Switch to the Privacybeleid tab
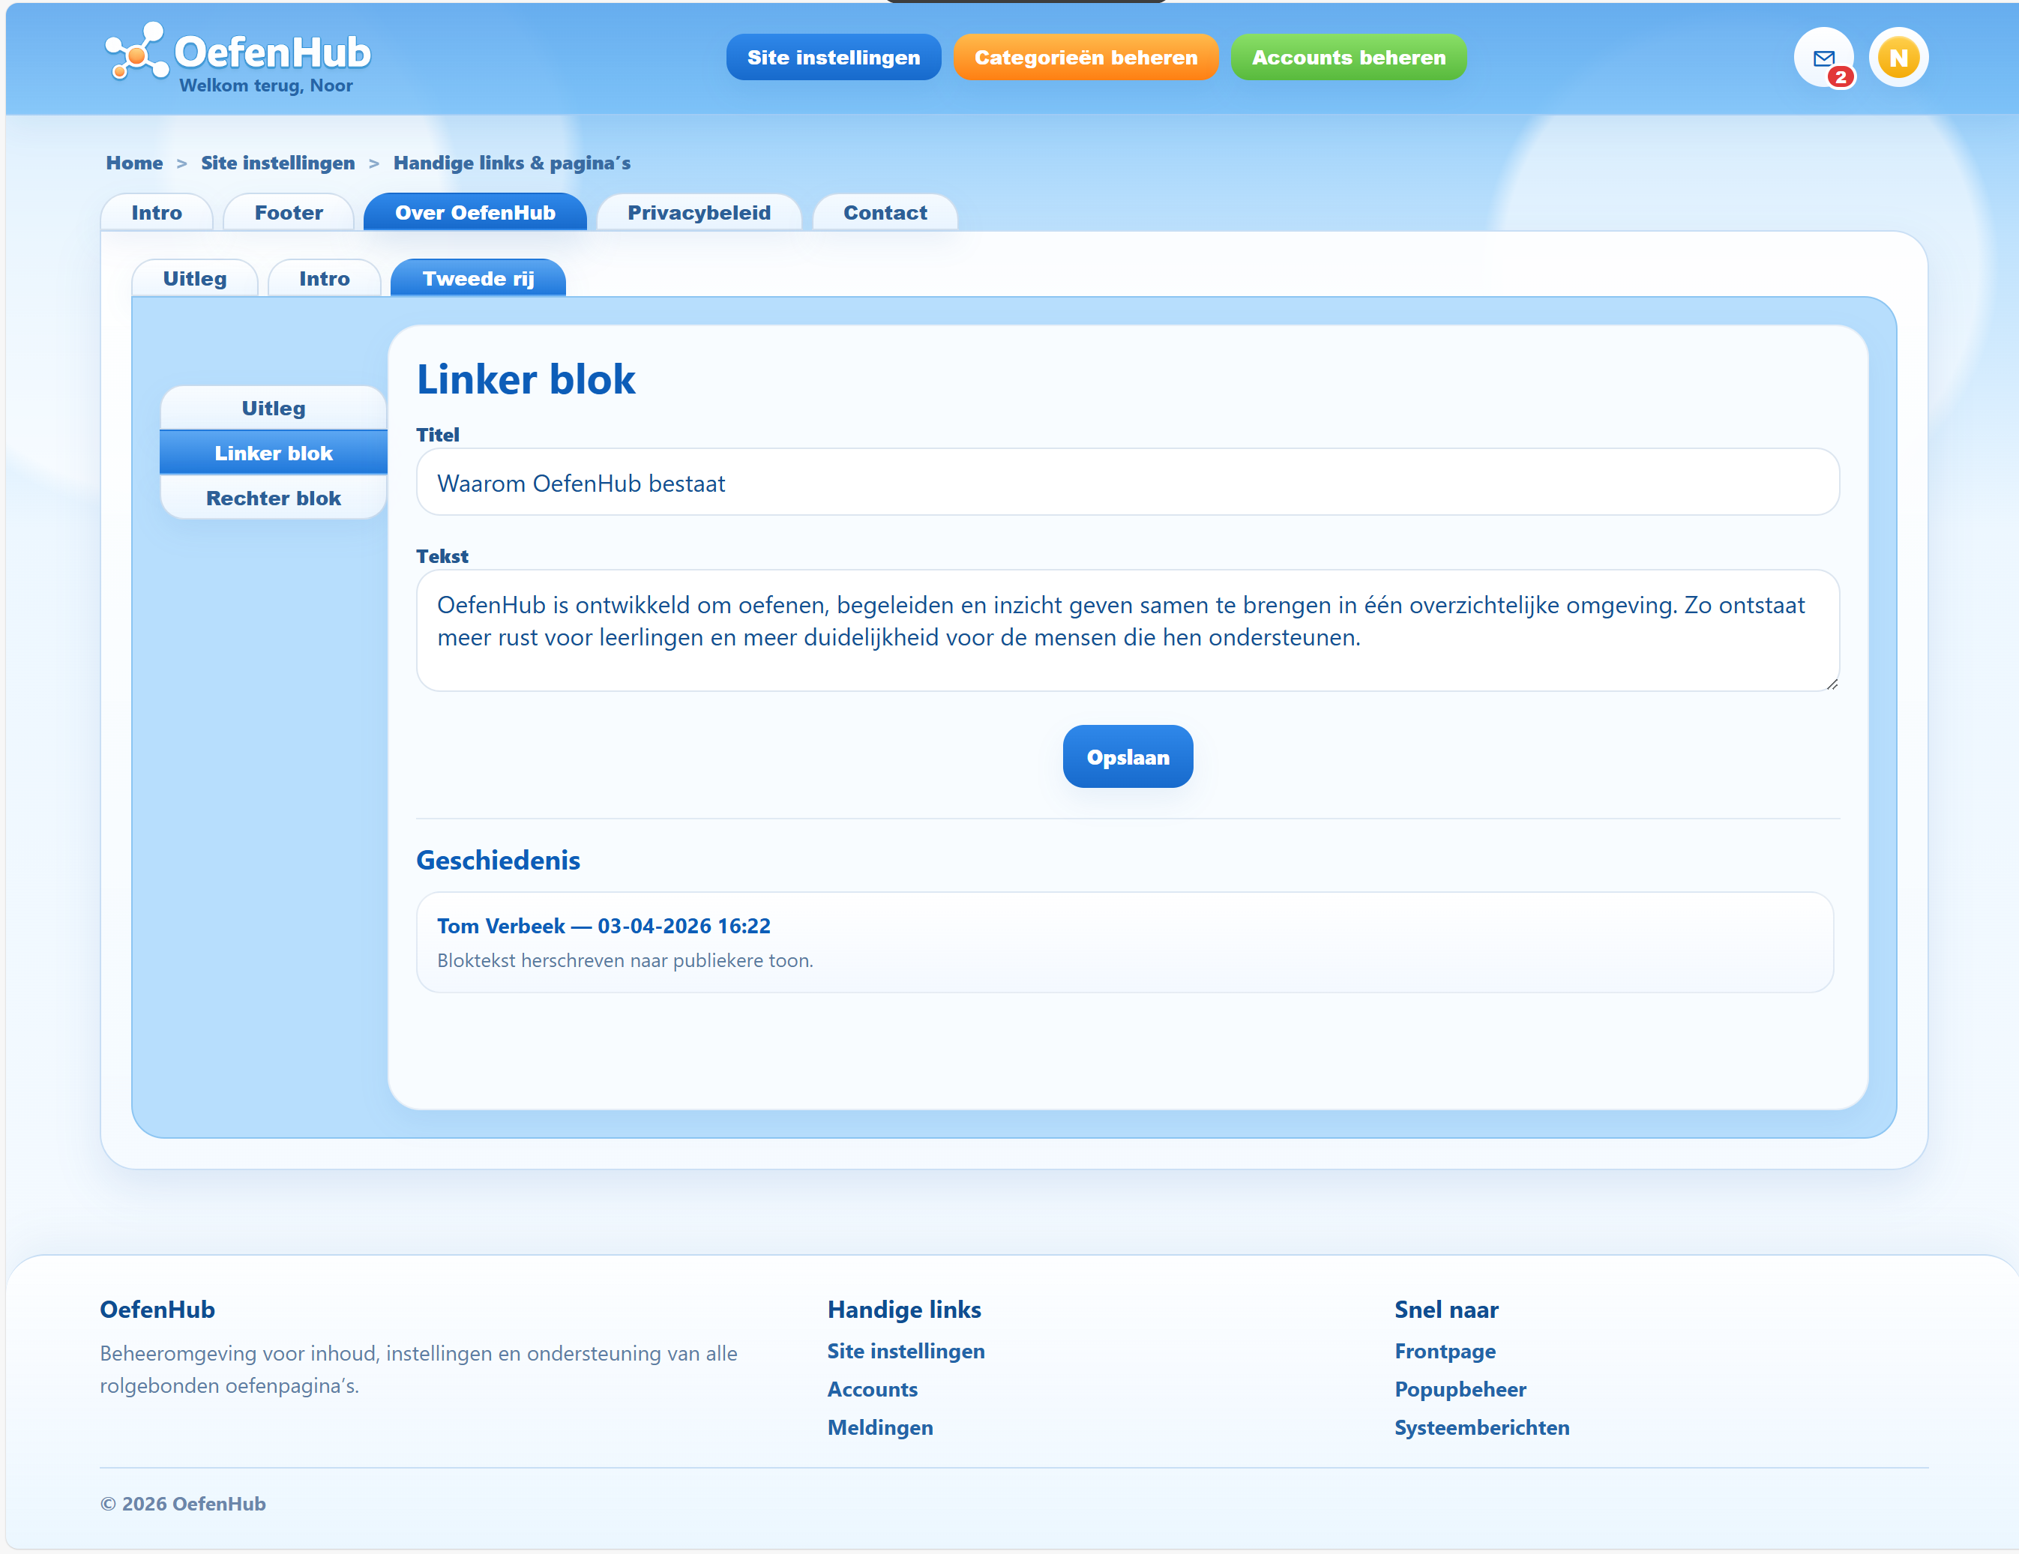2019x1554 pixels. [699, 213]
